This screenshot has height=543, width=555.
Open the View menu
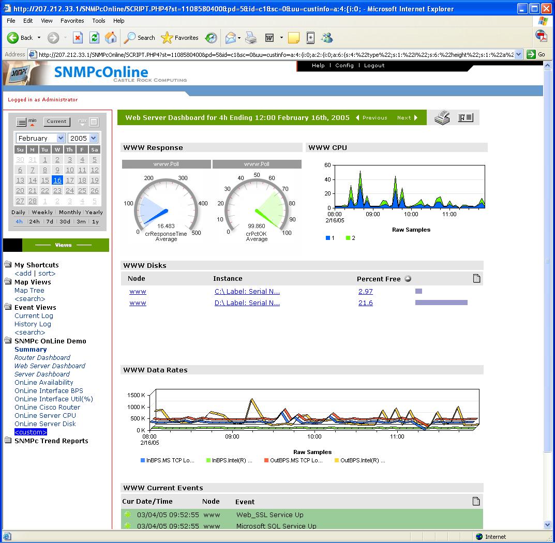(x=47, y=21)
